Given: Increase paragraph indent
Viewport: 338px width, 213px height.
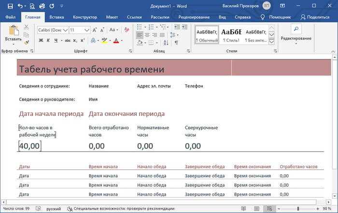Looking at the screenshot, I should [x=185, y=27].
